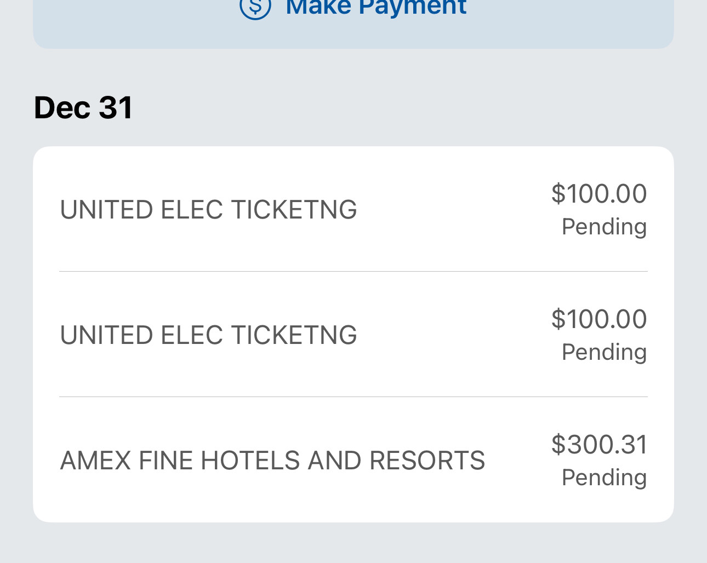The height and width of the screenshot is (563, 707).
Task: Click the $300.31 pending amount
Action: tap(599, 444)
